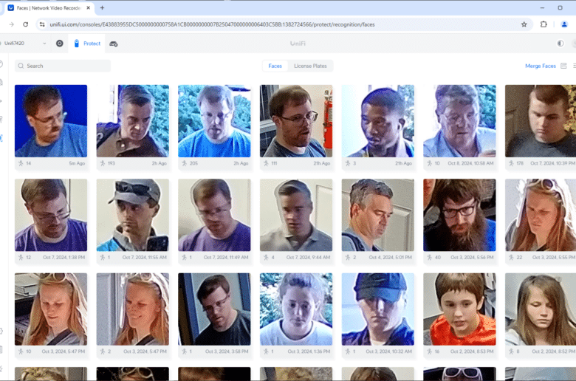Open face thumbnail with 111 detections

[x=296, y=121]
